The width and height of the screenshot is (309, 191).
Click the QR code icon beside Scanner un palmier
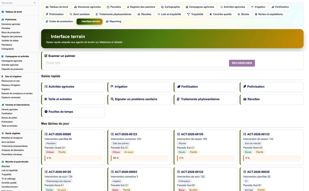(x=46, y=56)
